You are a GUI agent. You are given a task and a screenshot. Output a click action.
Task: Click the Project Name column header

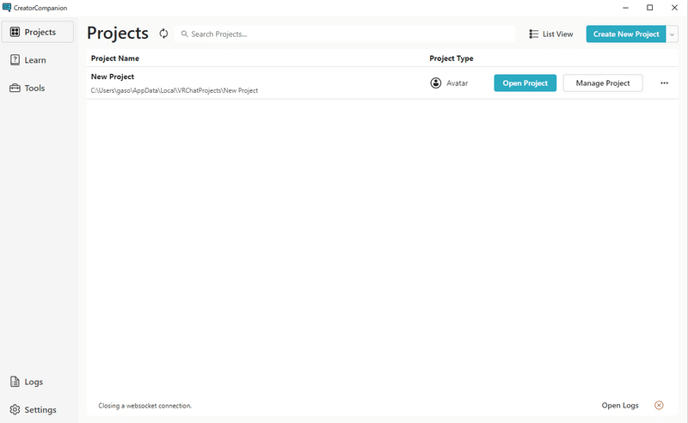point(115,58)
